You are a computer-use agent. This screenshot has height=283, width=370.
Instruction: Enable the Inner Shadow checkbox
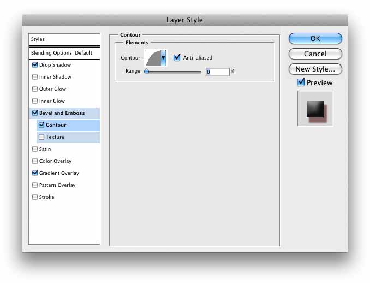click(35, 77)
